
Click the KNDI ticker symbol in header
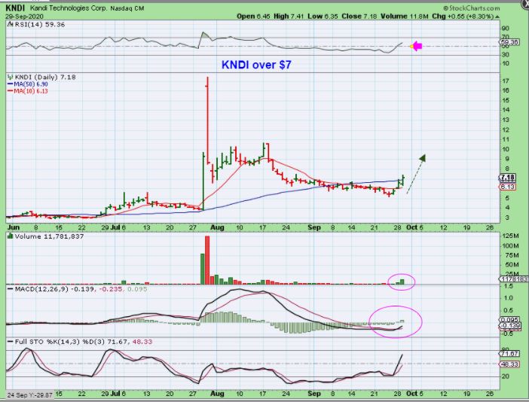click(15, 8)
